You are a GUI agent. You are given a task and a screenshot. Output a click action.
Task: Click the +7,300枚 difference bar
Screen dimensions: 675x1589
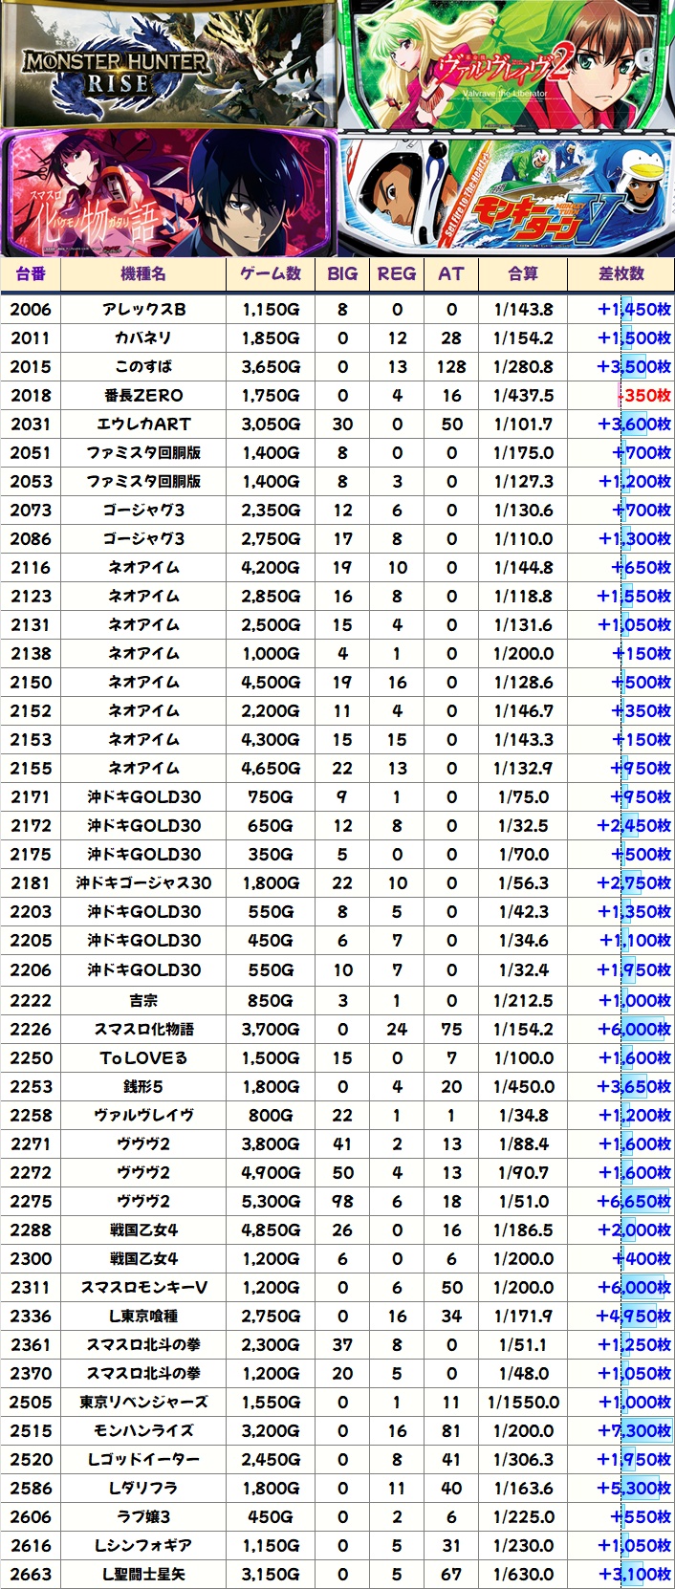tap(634, 1431)
